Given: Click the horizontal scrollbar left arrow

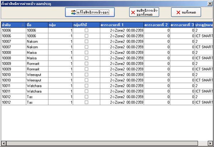Looking at the screenshot, I should [x=3, y=143].
